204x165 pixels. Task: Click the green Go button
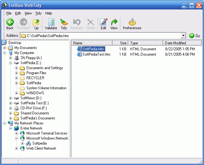click(195, 36)
